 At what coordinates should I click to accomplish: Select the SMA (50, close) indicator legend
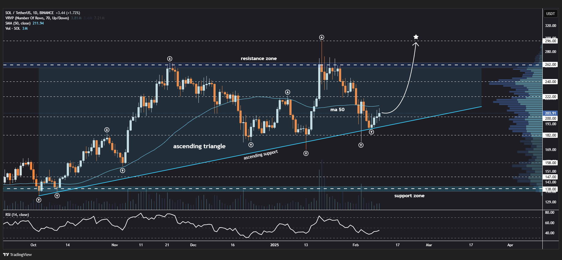coord(18,23)
